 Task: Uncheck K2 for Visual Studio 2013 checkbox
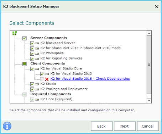[42, 74]
